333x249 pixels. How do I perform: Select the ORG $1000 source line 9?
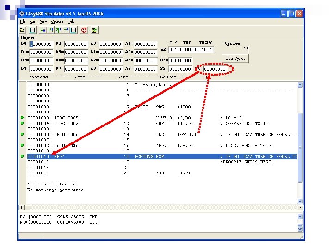coord(162,107)
